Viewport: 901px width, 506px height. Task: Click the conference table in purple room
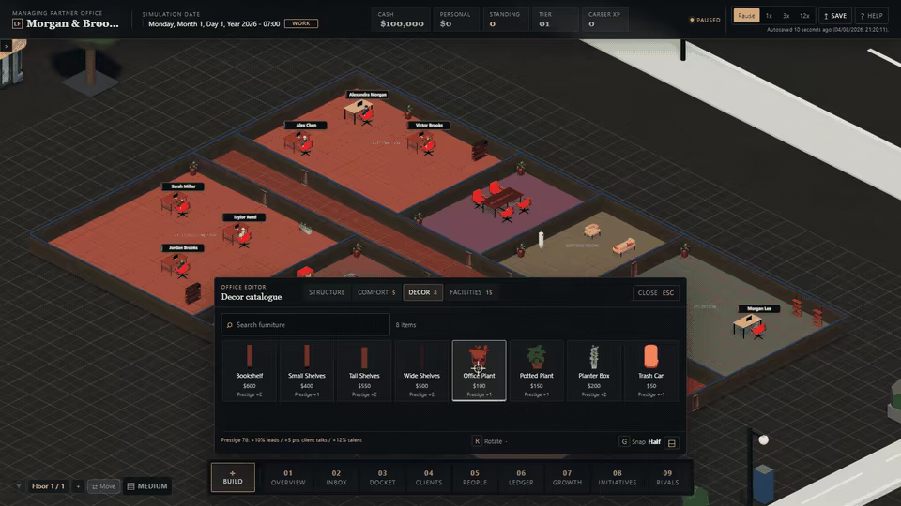[502, 201]
